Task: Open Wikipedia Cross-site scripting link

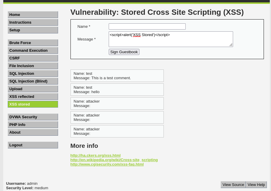Action: point(114,160)
